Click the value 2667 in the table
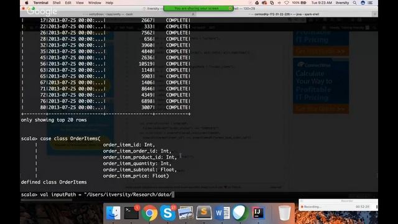The height and width of the screenshot is (224, 398). pyautogui.click(x=147, y=21)
